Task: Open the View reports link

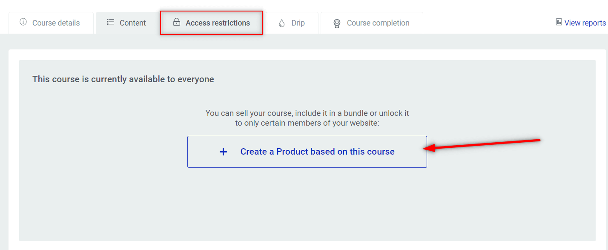Action: tap(585, 23)
